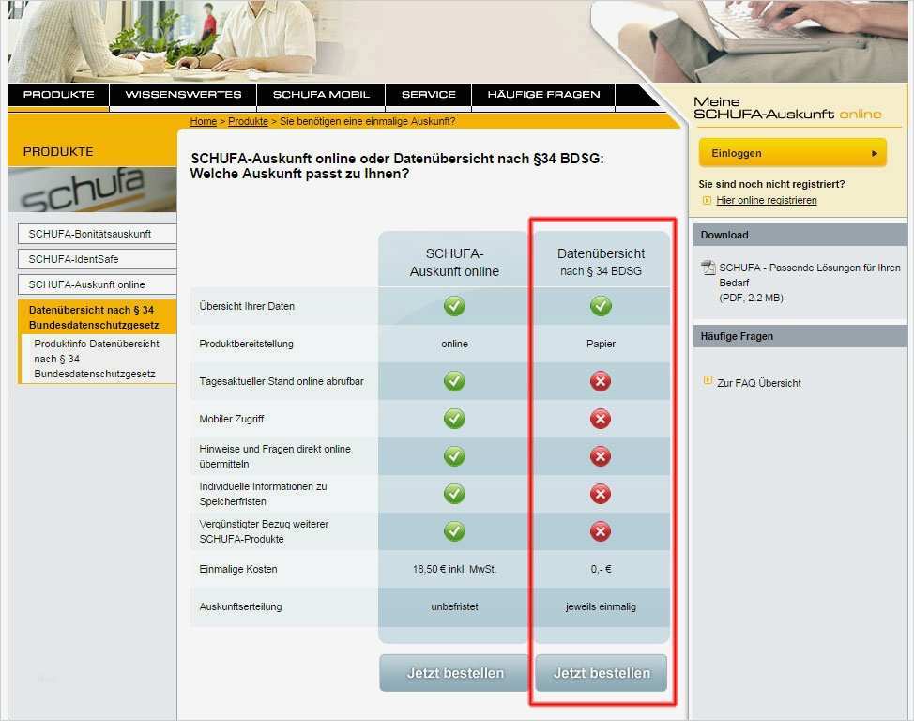Viewport: 914px width, 721px height.
Task: Select SCHUFA-IdentSafe in sidebar
Action: 97,259
